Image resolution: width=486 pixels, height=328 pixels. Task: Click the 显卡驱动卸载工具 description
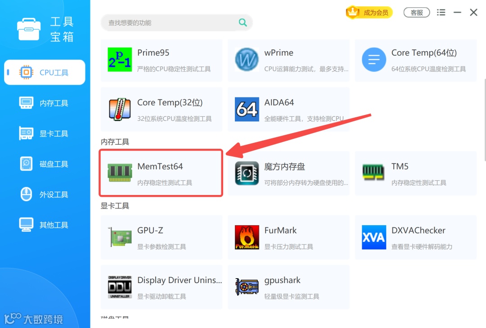[x=162, y=297]
